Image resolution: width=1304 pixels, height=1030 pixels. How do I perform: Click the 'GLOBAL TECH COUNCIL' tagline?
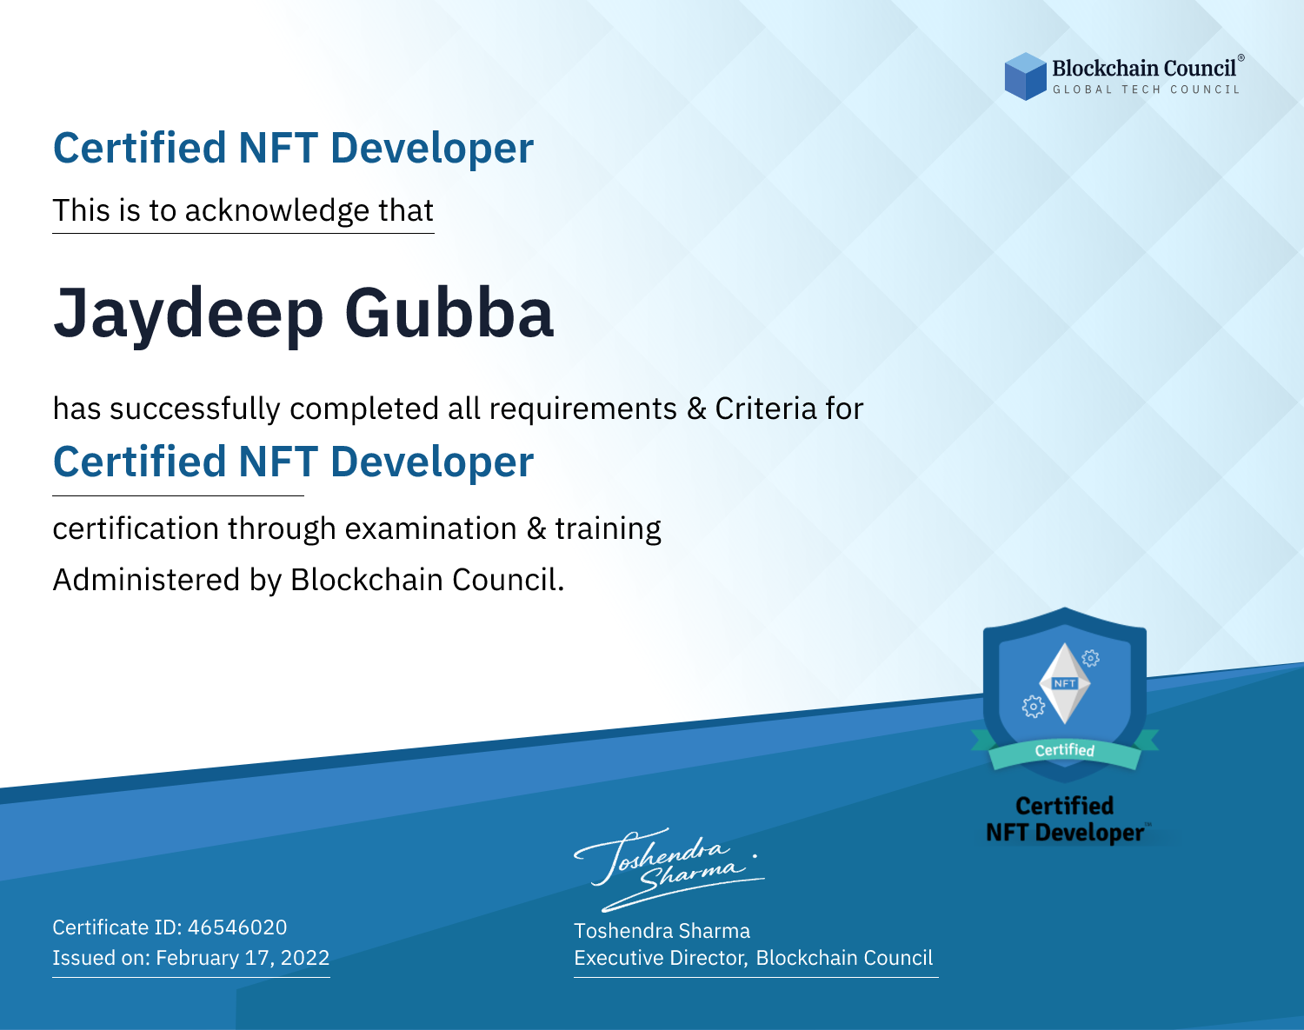(1147, 90)
